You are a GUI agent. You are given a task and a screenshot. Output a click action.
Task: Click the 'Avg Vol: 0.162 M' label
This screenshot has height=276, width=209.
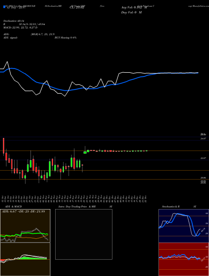coord(134,8)
